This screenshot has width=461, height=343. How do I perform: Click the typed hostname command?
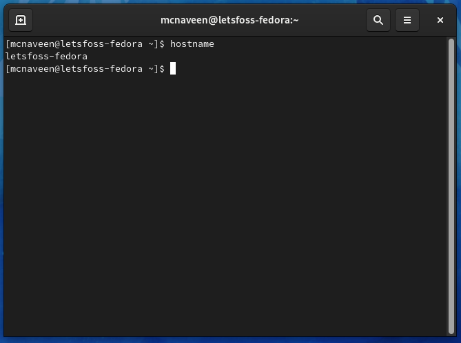pos(192,44)
